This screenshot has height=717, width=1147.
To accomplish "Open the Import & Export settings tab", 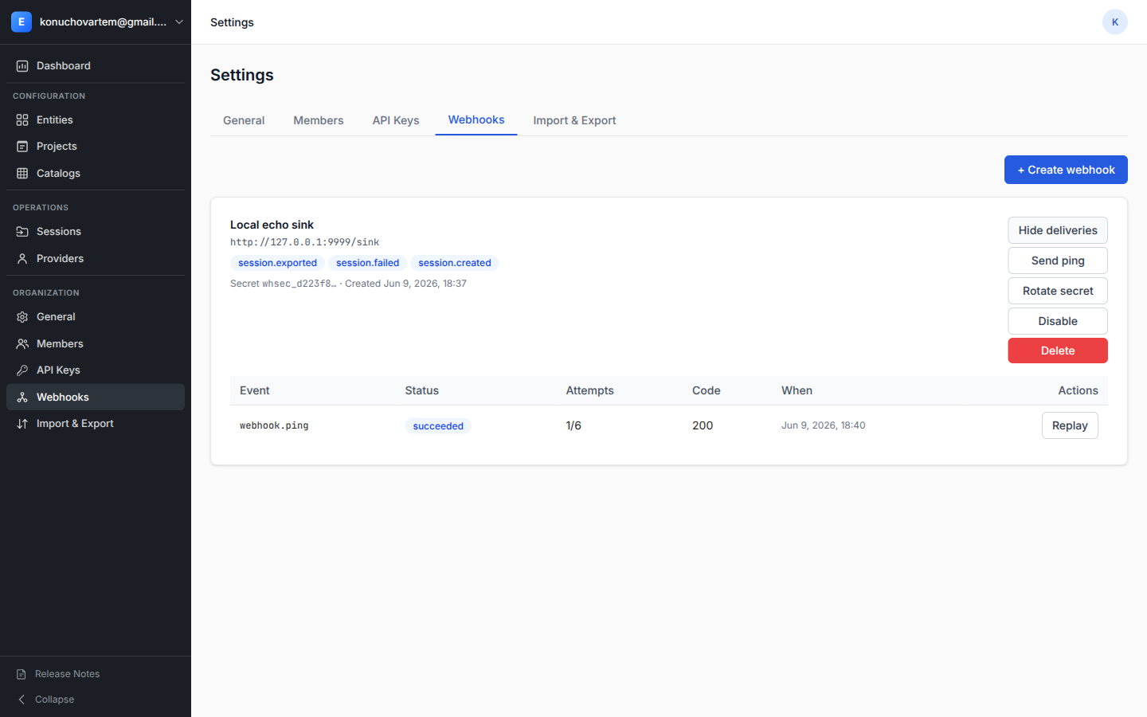I will 574,120.
